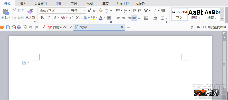Switch to 我的WPS document tab
Screen dimensions: 228x100
click(x=59, y=27)
